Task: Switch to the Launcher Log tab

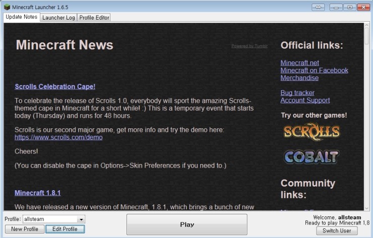Action: point(58,17)
